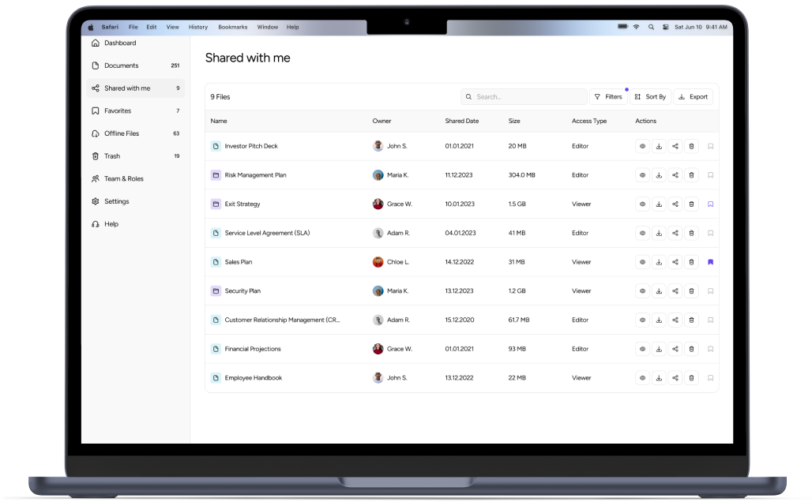Open Offline Files in sidebar

coord(136,133)
